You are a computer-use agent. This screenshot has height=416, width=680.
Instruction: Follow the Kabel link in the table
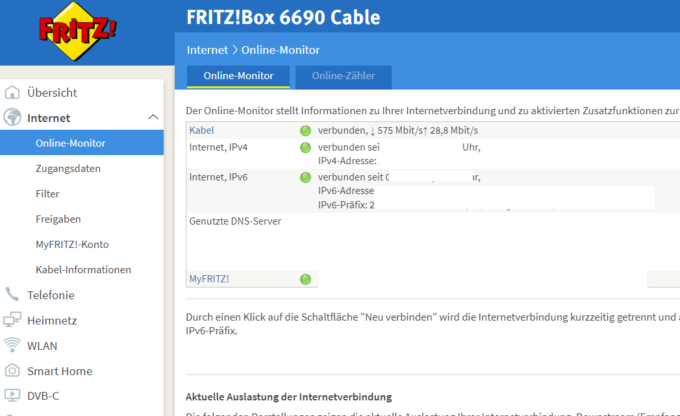pos(201,130)
